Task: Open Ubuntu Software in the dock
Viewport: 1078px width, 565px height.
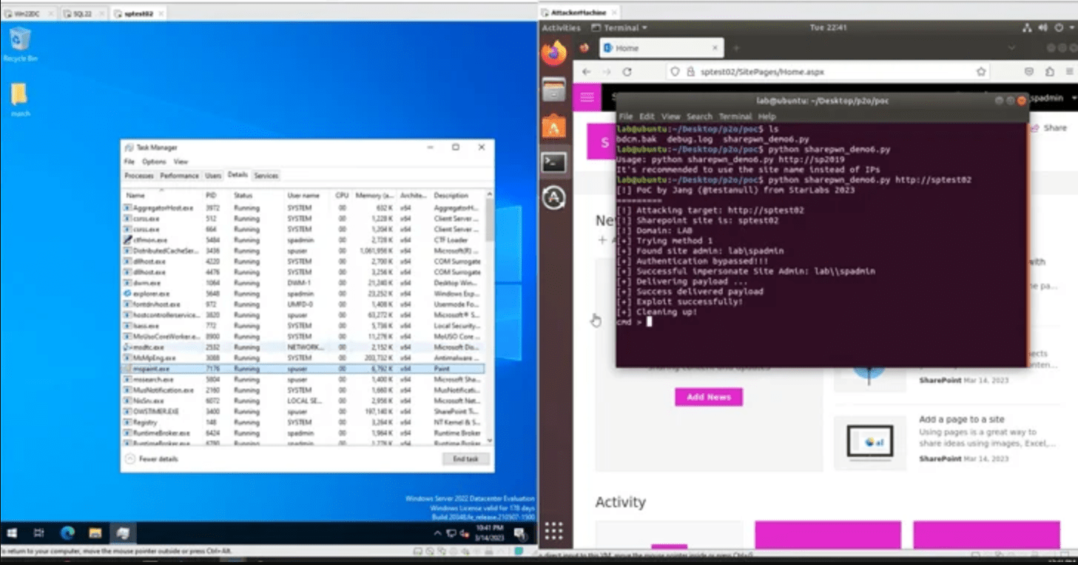Action: 554,127
